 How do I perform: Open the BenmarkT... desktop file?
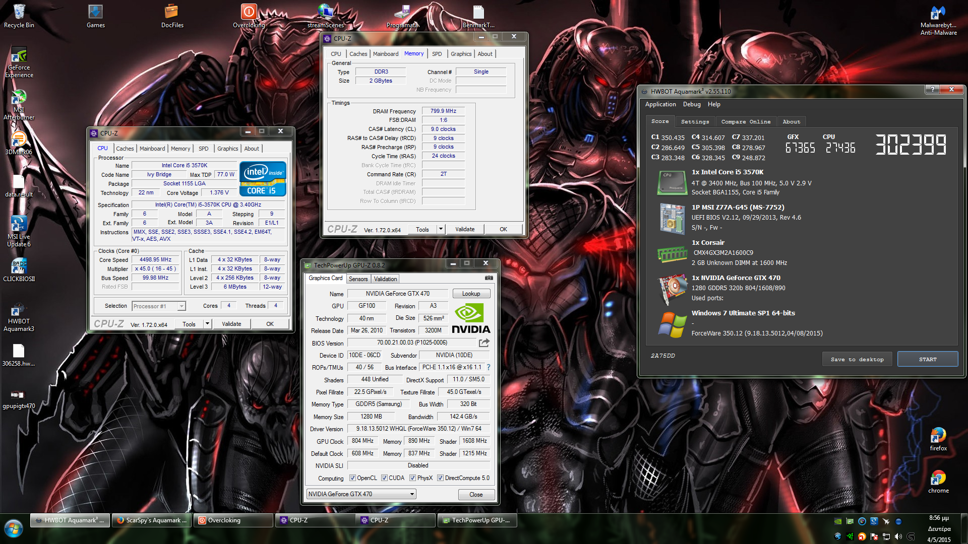[x=478, y=16]
